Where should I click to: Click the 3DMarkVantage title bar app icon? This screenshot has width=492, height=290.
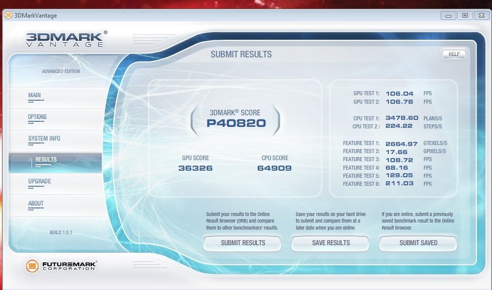[9, 15]
